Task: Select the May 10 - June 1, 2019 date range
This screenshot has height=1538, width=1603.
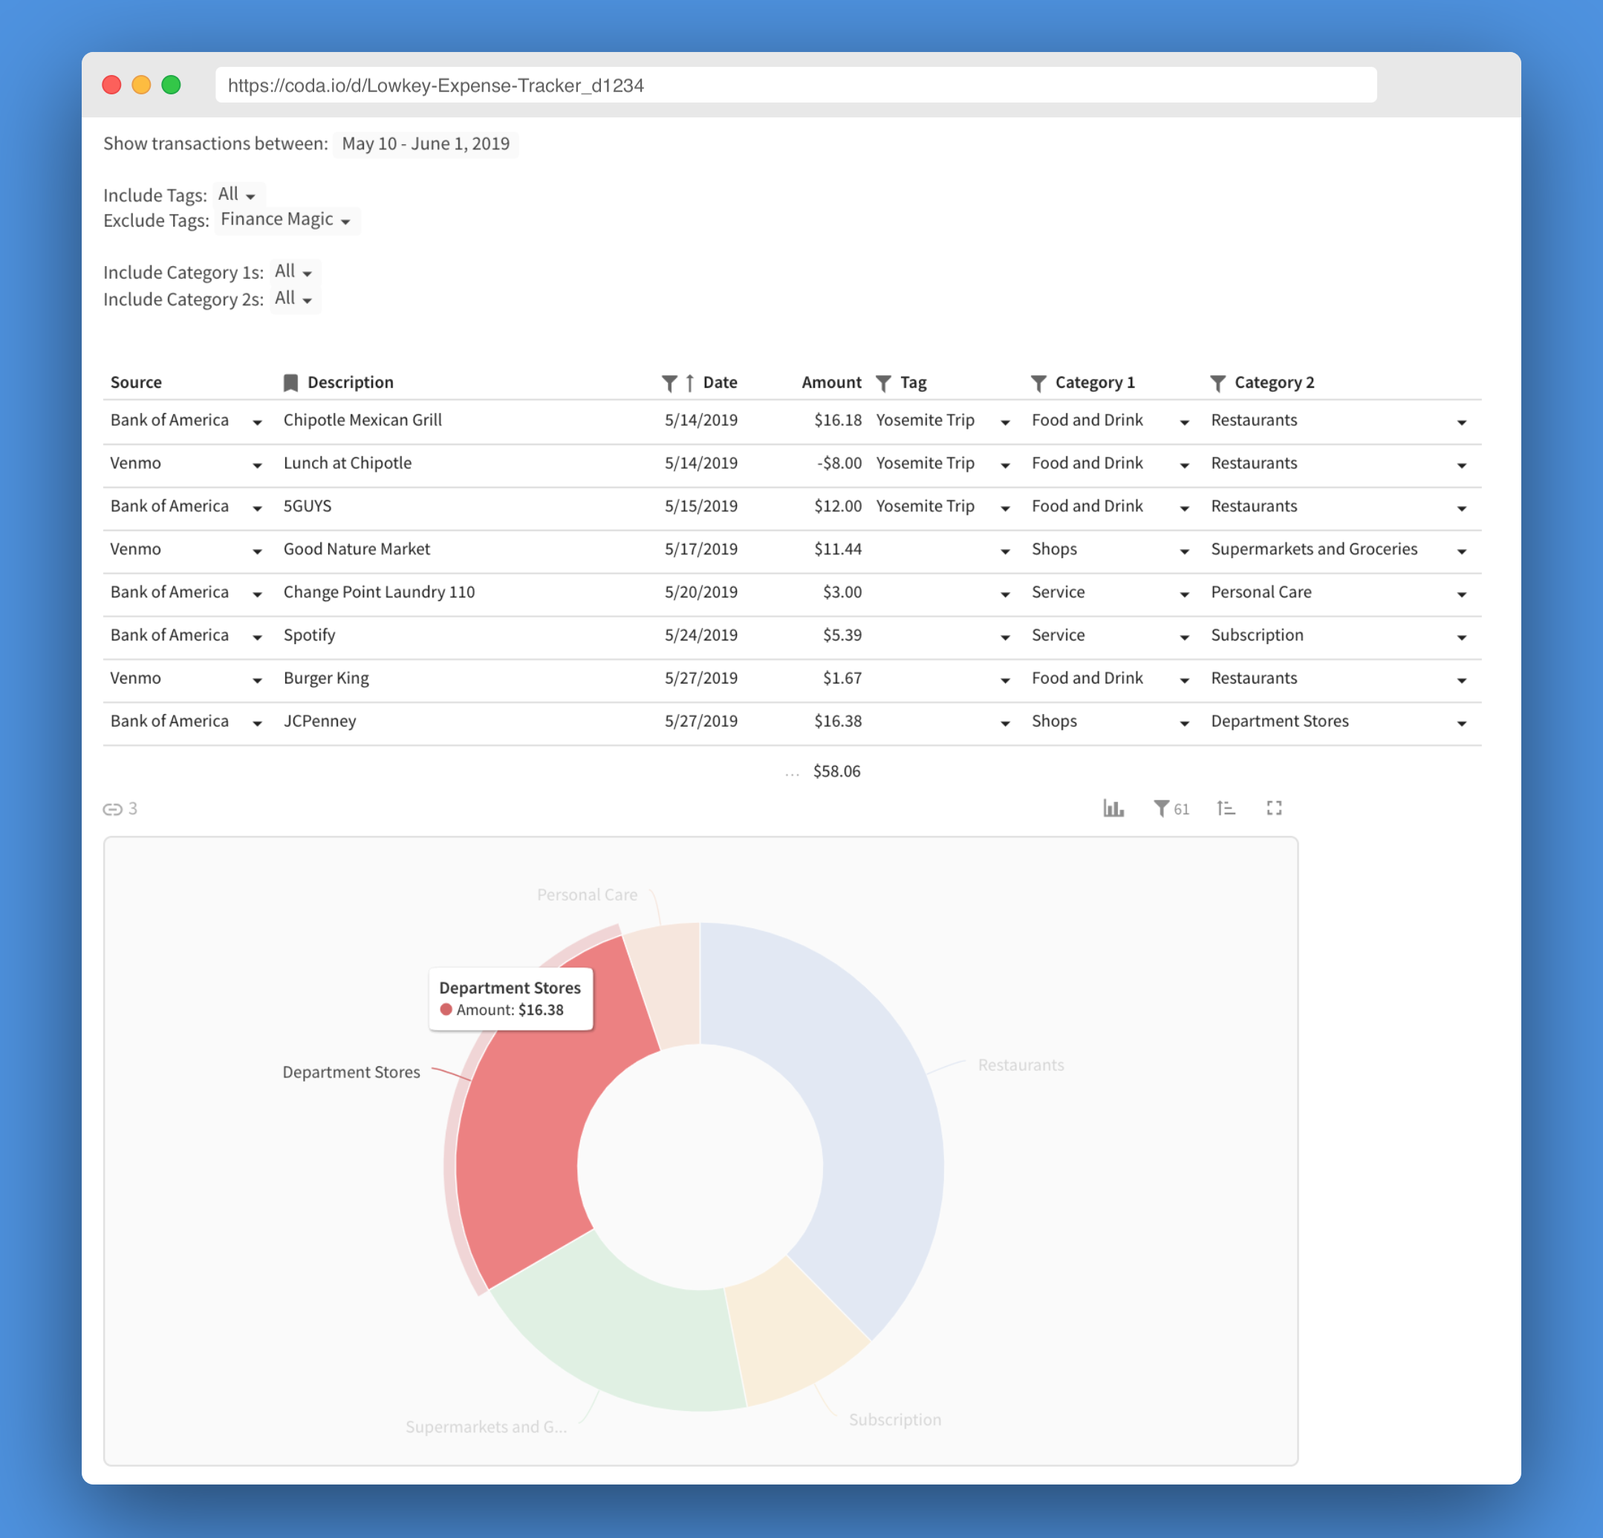Action: 426,144
